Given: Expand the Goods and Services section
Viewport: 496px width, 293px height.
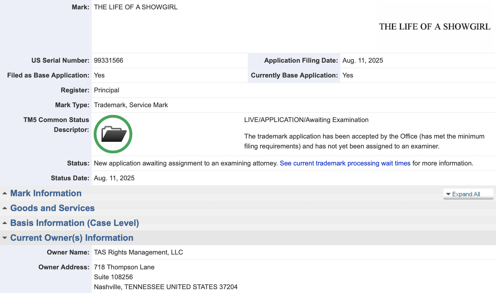Looking at the screenshot, I should (52, 208).
